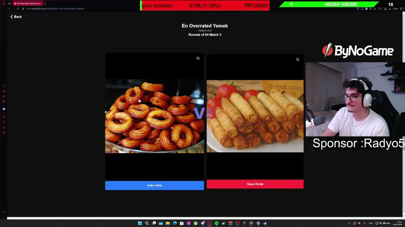Open Epic Games Launcher on taskbar
Viewport: 405px width, 227px height.
pos(244,223)
